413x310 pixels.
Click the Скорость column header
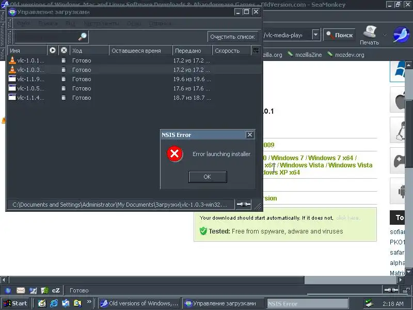(231, 51)
